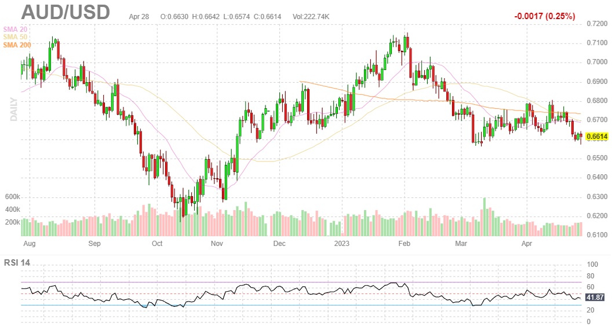The height and width of the screenshot is (327, 612).
Task: Click the Oct date axis label
Action: coord(157,244)
